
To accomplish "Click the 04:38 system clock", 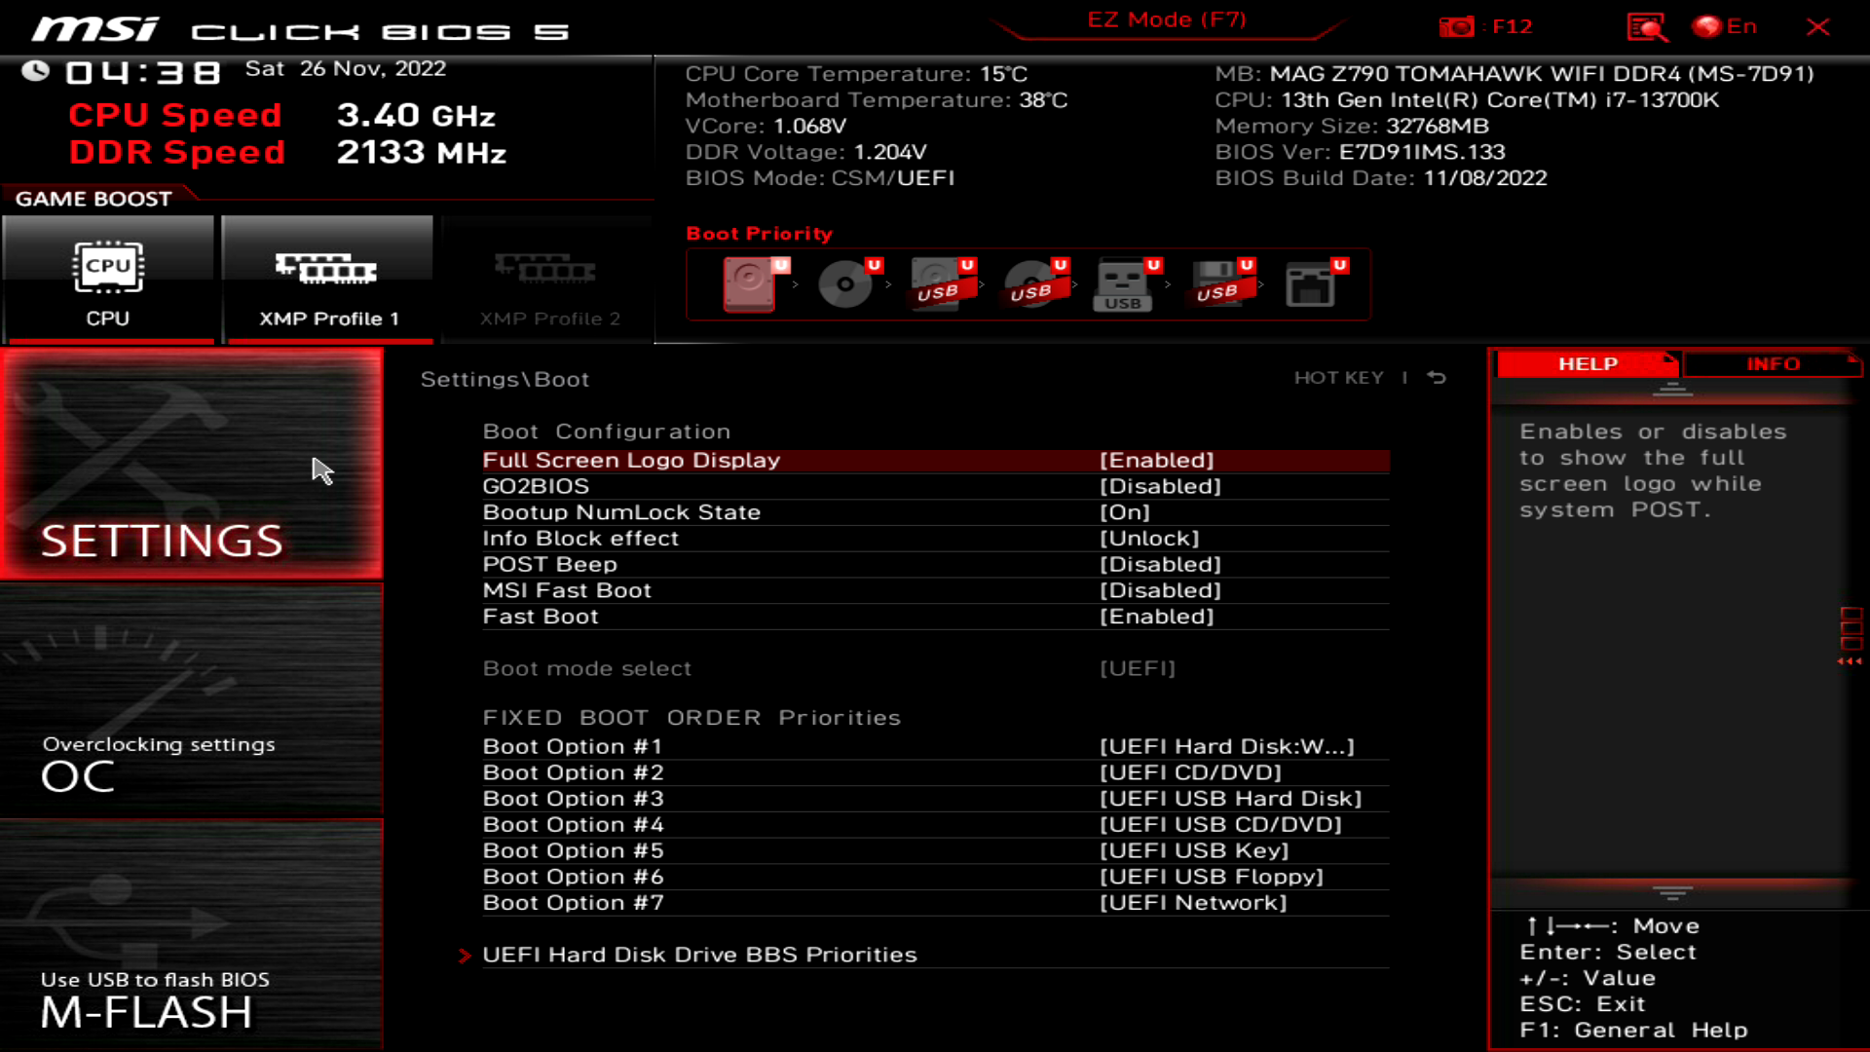I will (x=142, y=72).
